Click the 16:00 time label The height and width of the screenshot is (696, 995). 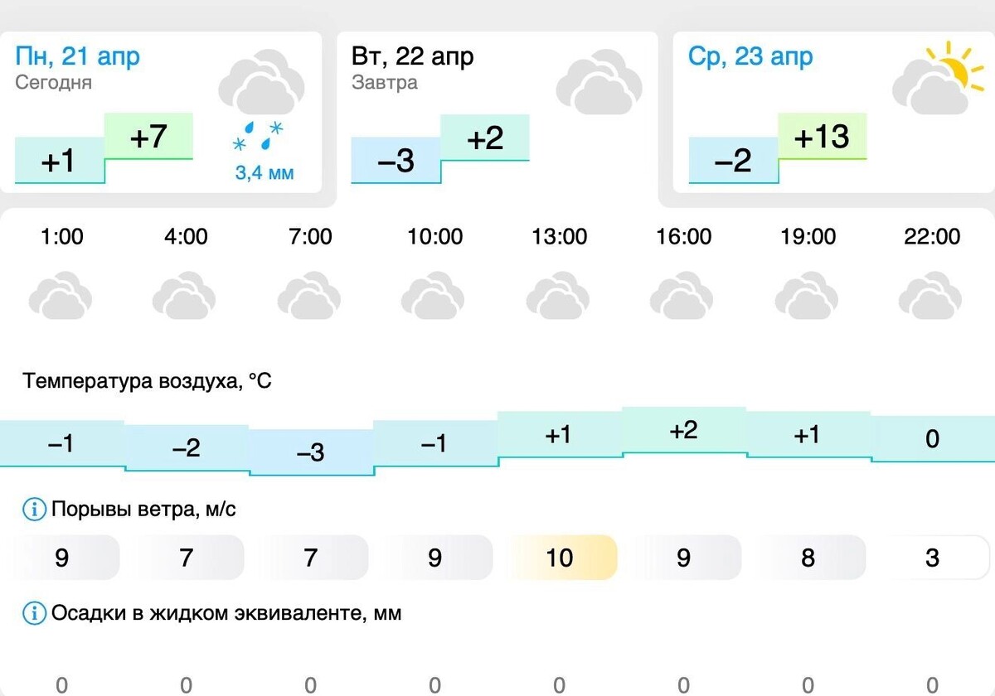(684, 236)
